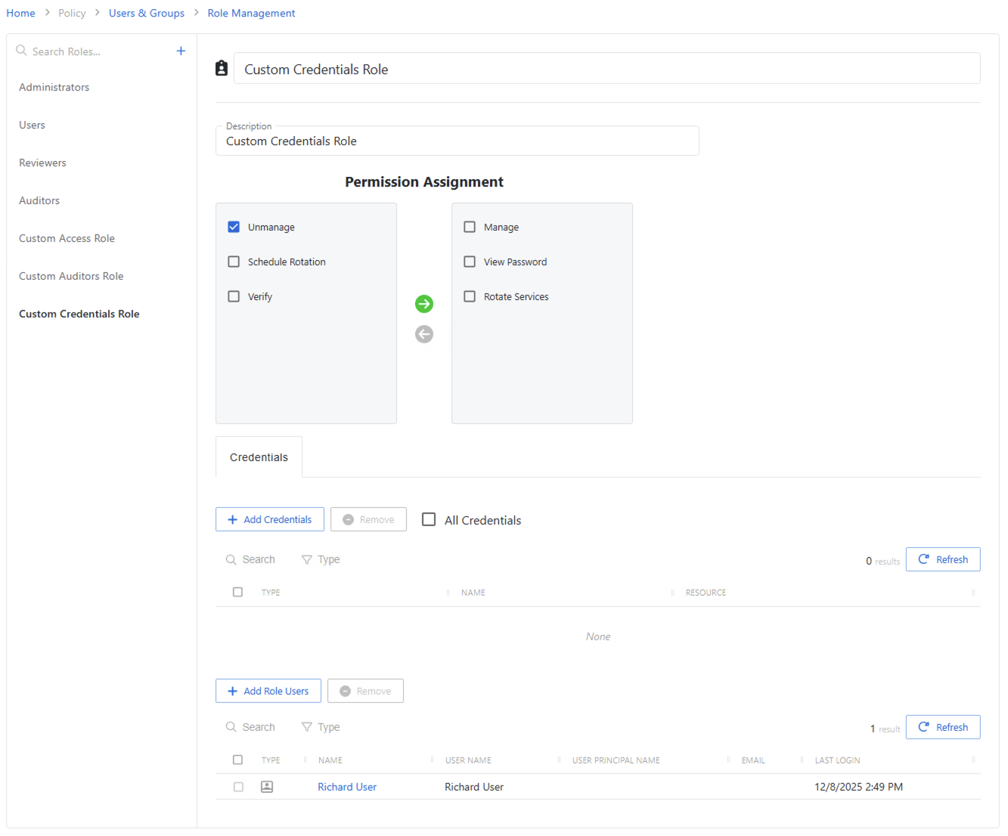This screenshot has height=836, width=1008.
Task: Check the Schedule Rotation permission
Action: click(234, 262)
